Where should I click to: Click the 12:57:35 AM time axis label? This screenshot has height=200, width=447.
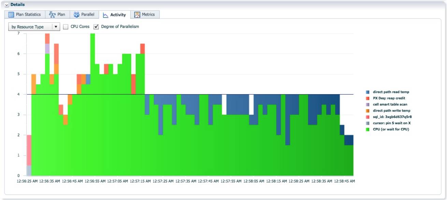pos(186,181)
